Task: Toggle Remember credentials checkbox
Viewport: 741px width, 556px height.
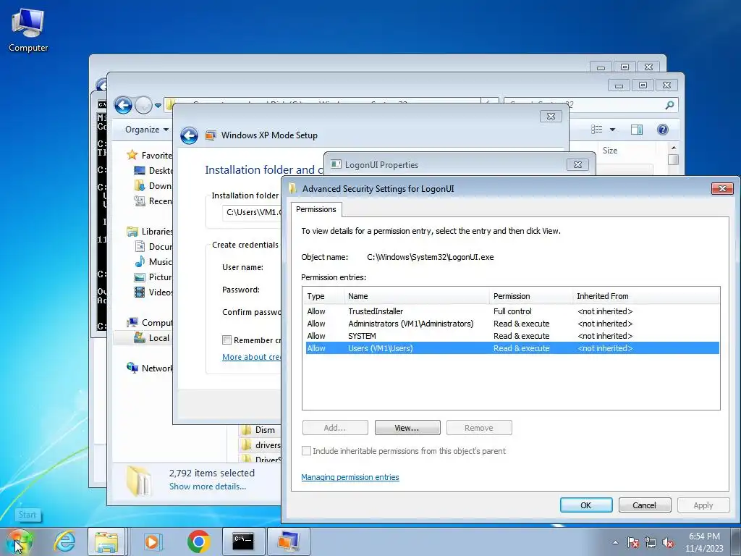Action: 226,340
